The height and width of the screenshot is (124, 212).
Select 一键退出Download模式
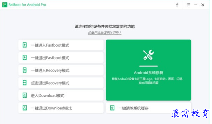(61, 108)
